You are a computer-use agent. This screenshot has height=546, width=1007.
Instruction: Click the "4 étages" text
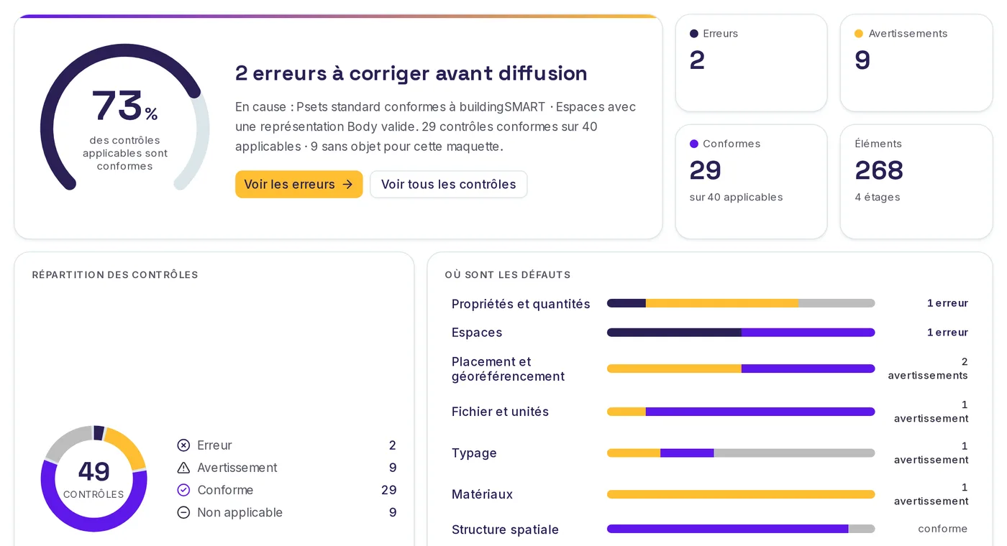pyautogui.click(x=878, y=198)
